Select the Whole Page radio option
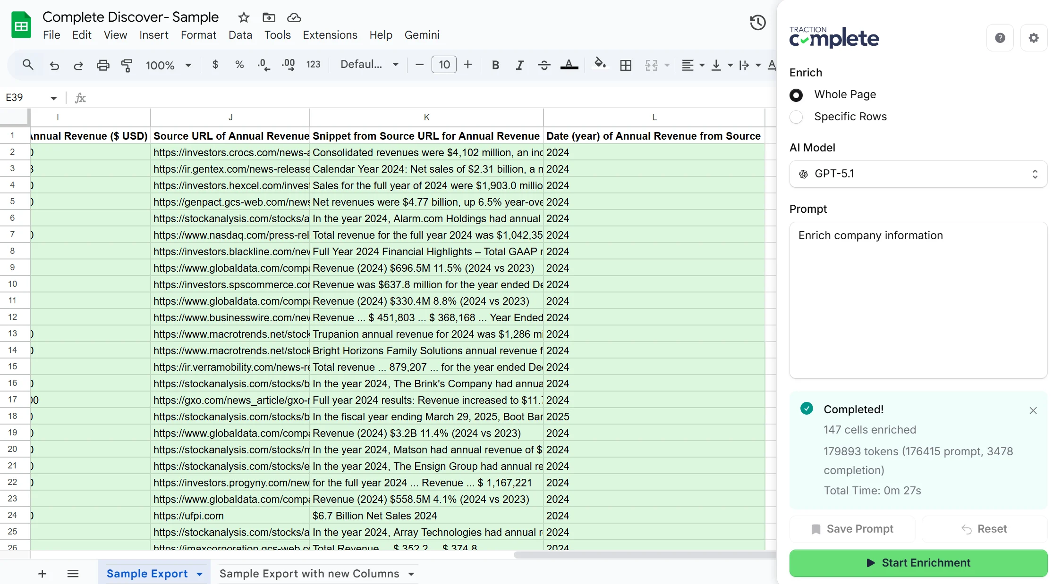1053x584 pixels. point(796,95)
